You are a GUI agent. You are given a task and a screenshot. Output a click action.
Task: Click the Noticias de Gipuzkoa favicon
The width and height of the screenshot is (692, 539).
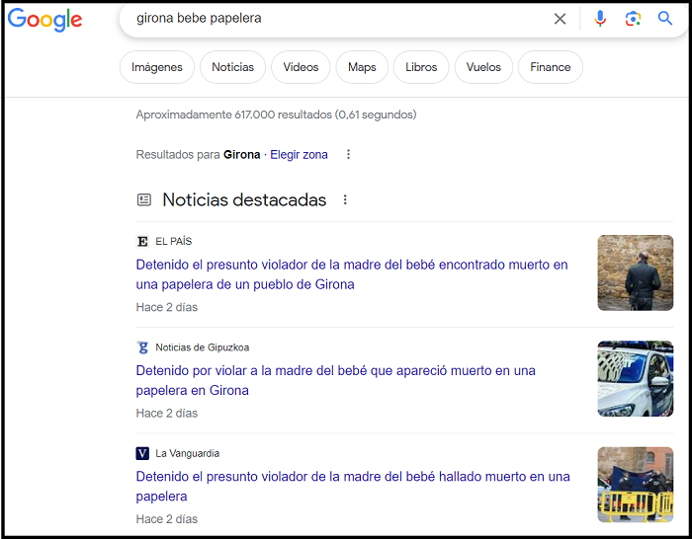click(x=142, y=347)
